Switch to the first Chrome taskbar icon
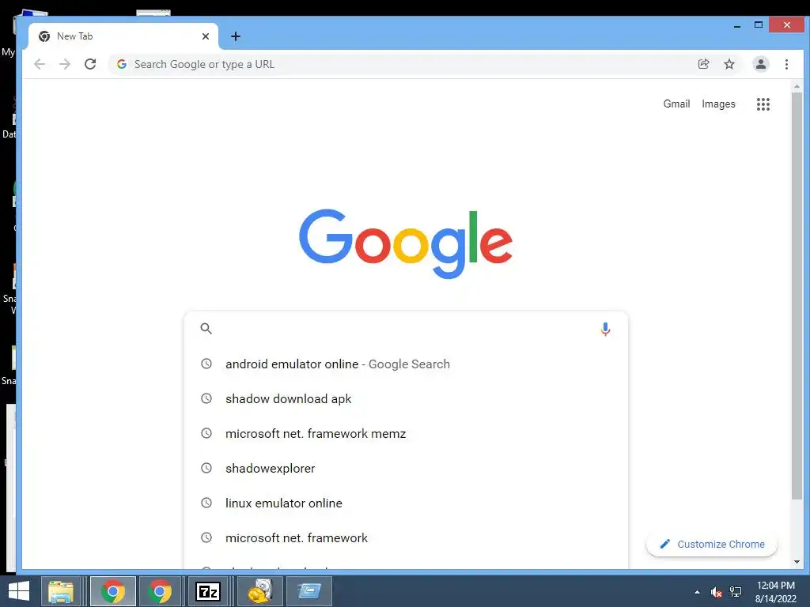810x607 pixels. 112,591
